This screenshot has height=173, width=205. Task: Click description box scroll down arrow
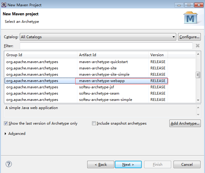pos(198,114)
